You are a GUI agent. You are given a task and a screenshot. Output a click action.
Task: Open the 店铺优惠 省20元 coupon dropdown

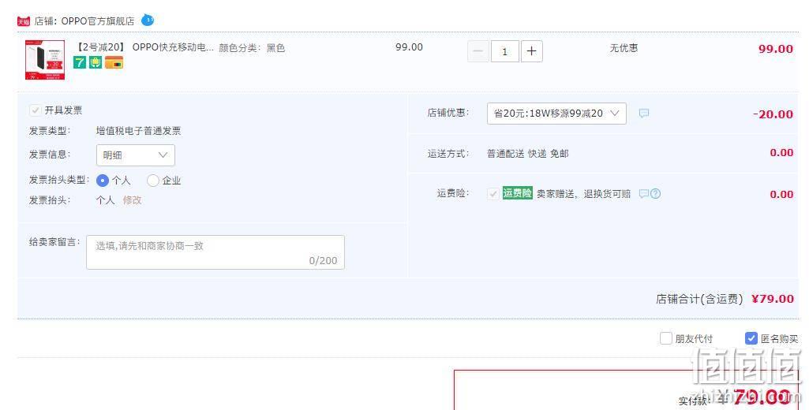pyautogui.click(x=556, y=114)
